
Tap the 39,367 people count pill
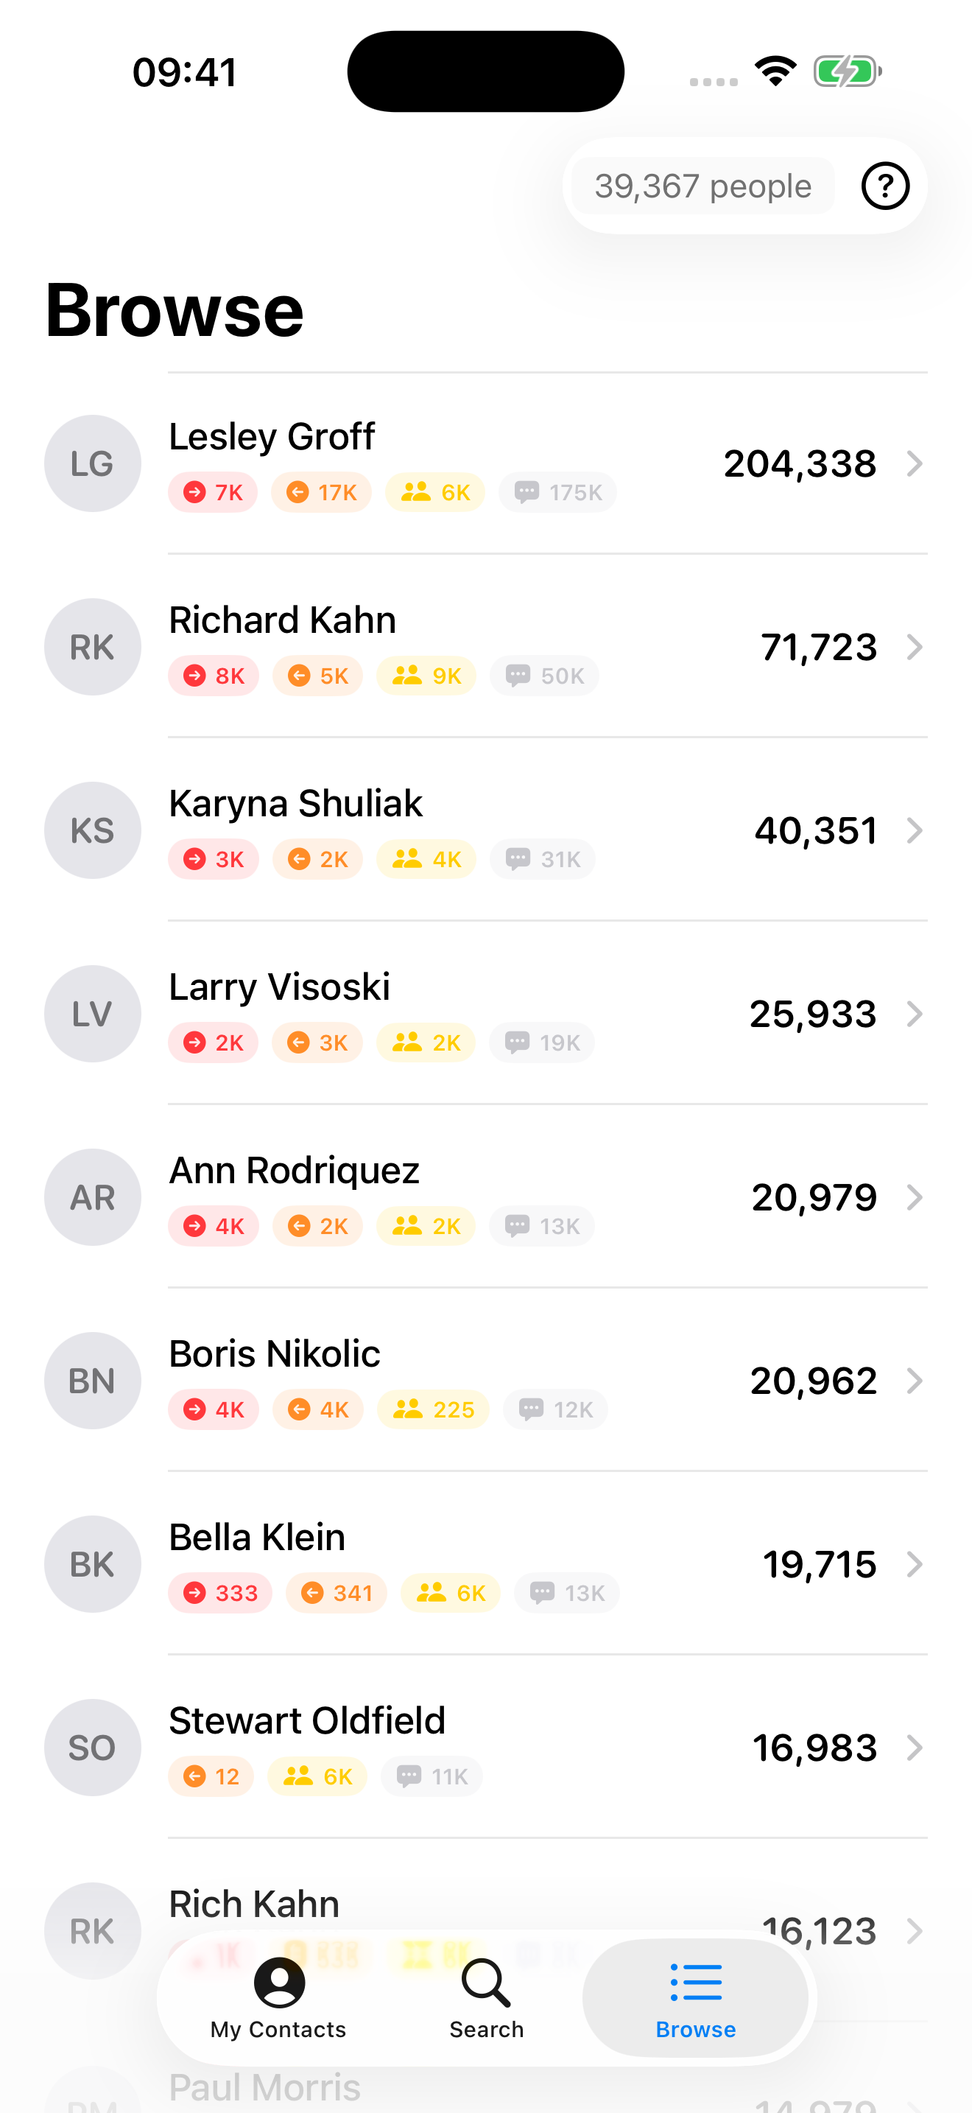point(702,186)
